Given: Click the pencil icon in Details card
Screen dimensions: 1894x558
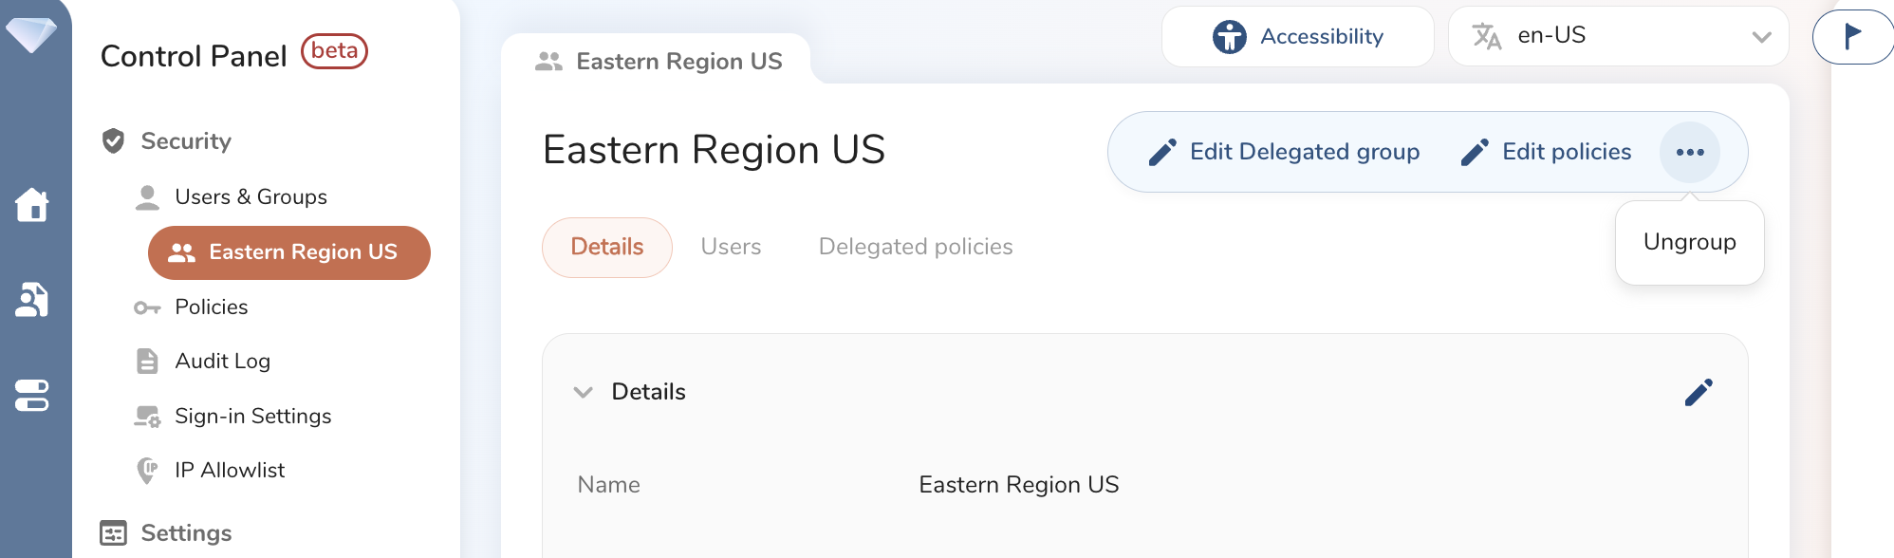Looking at the screenshot, I should click(1699, 392).
